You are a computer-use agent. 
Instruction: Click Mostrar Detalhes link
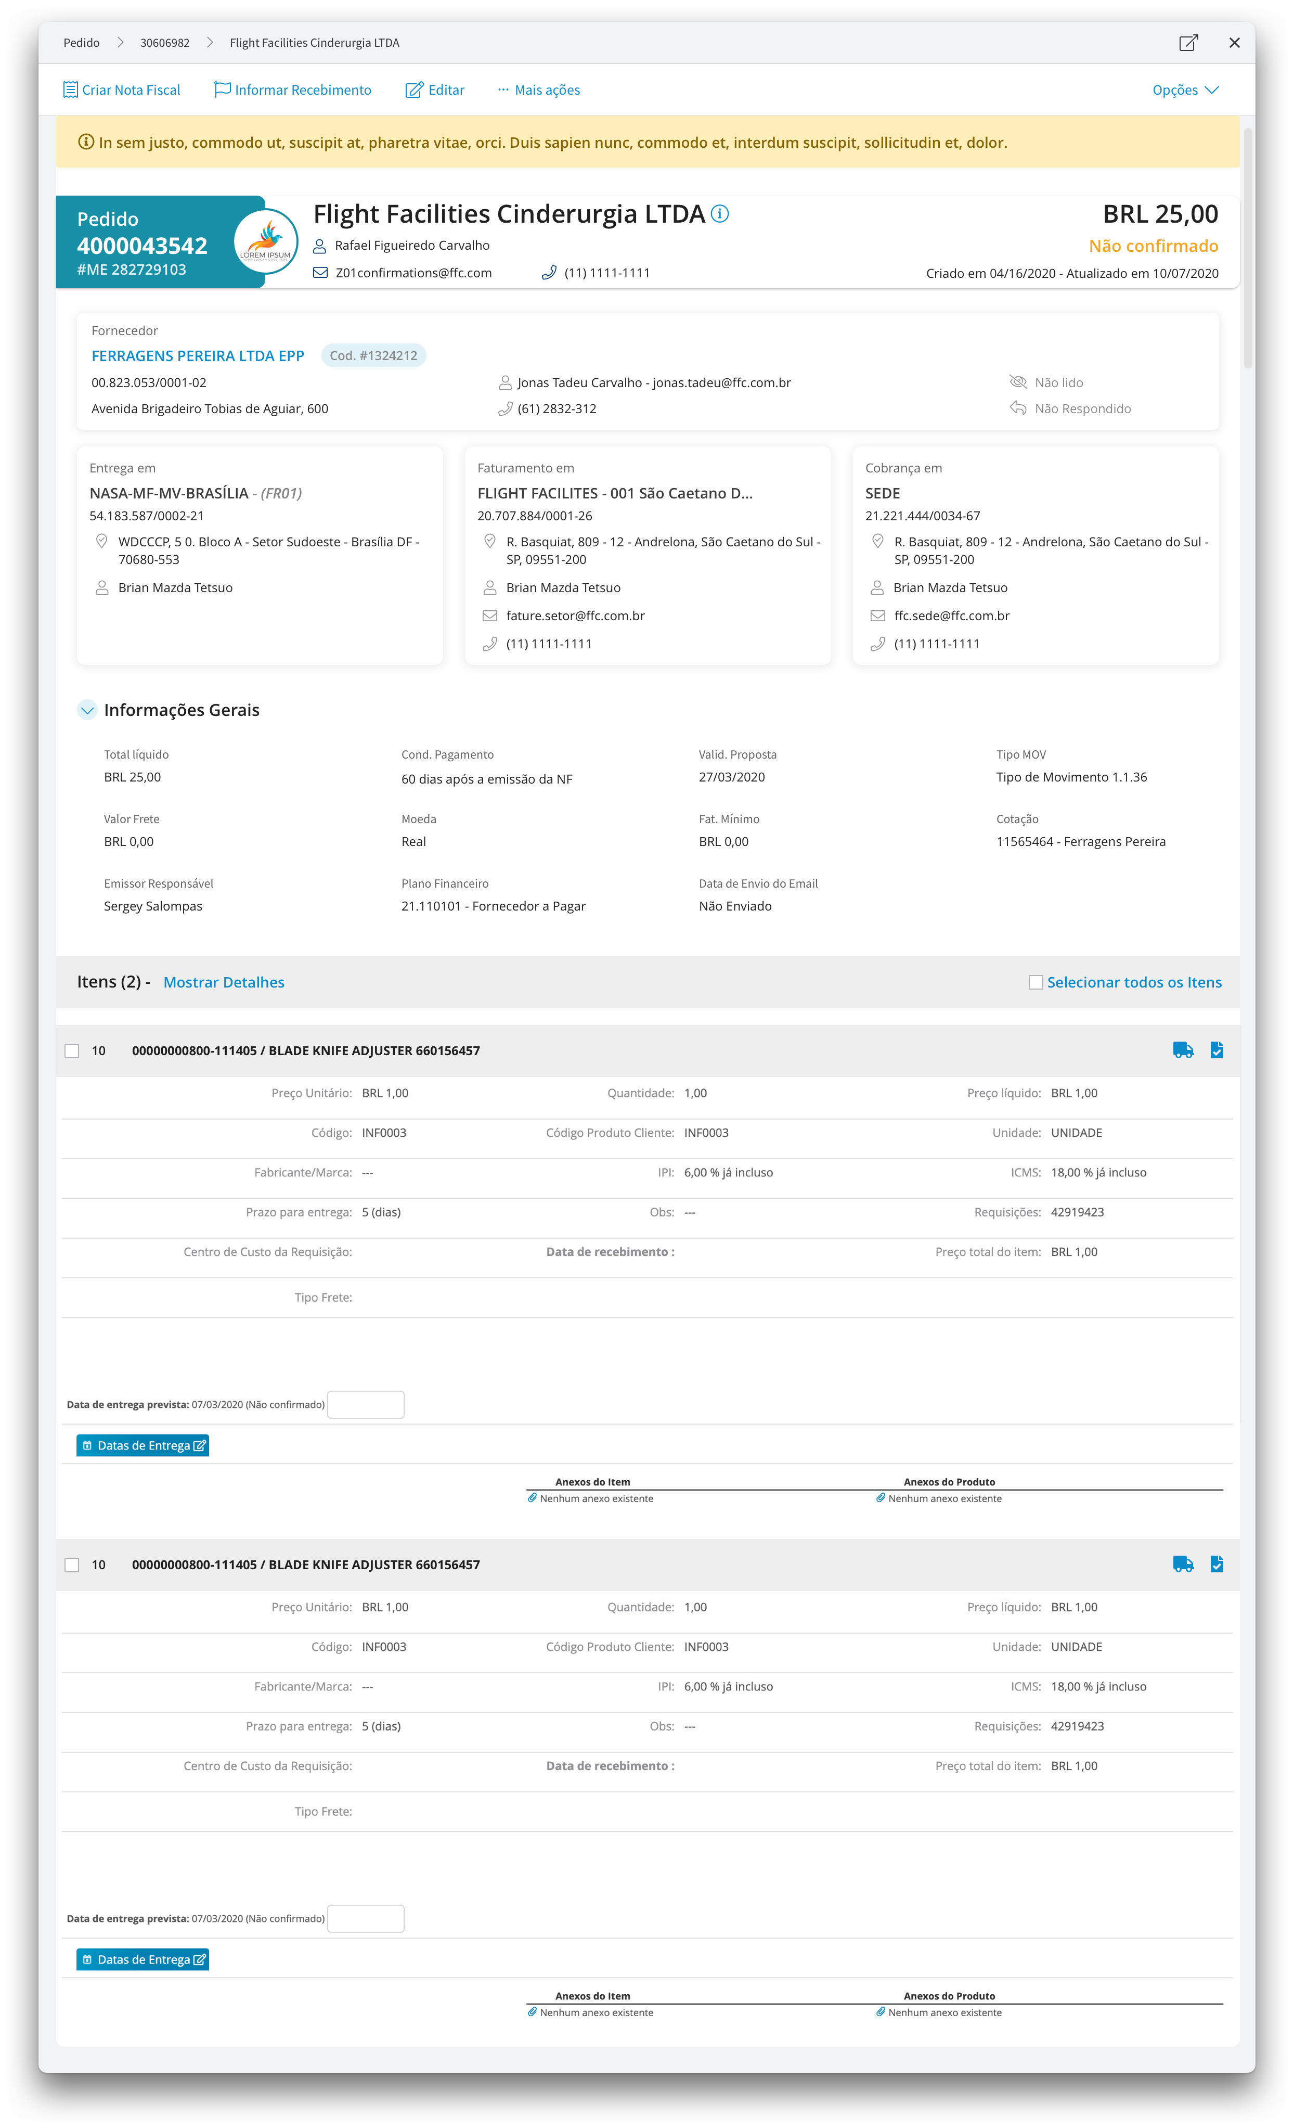[x=224, y=982]
